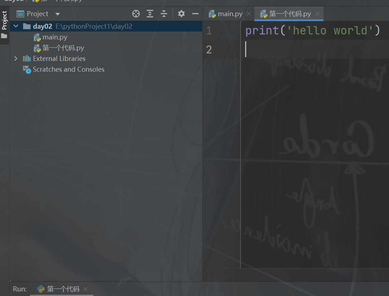Click line number 2 in the gutter
Screen dimensions: 389x296
(209, 50)
